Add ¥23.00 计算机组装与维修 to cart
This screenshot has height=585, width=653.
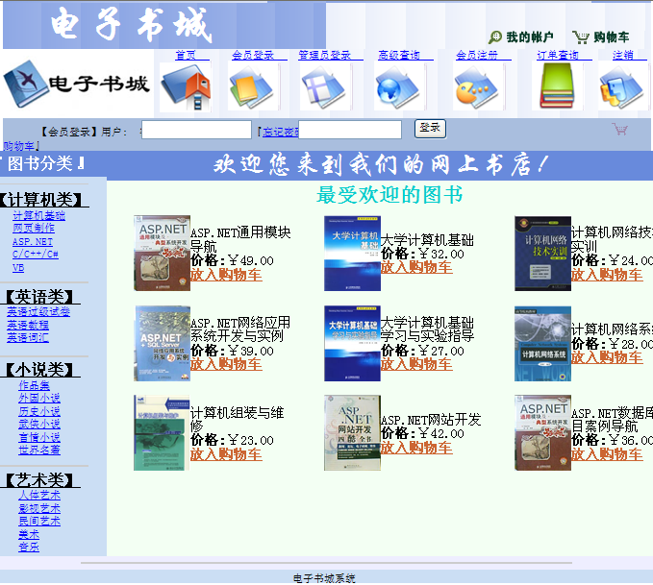(x=226, y=454)
